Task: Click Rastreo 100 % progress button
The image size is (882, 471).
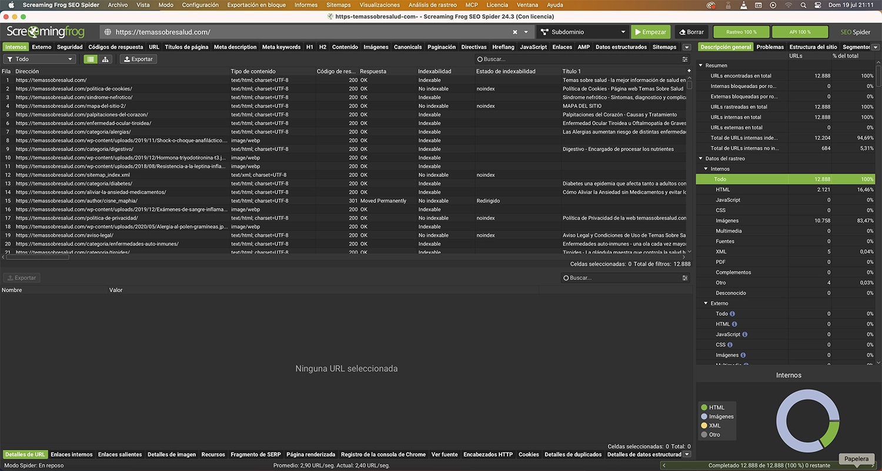Action: [x=741, y=32]
